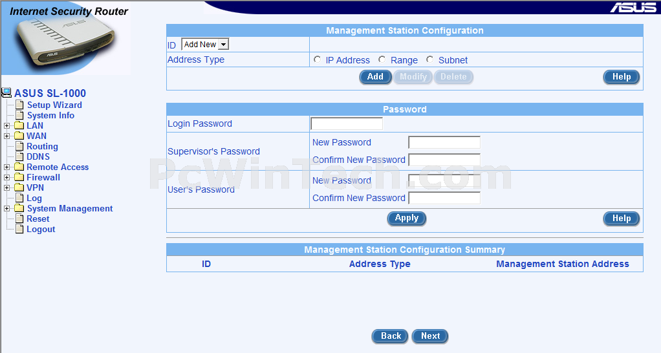Expand the VPN tree node

click(6, 188)
